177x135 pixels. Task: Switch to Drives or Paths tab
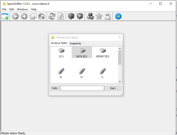[x=59, y=43]
